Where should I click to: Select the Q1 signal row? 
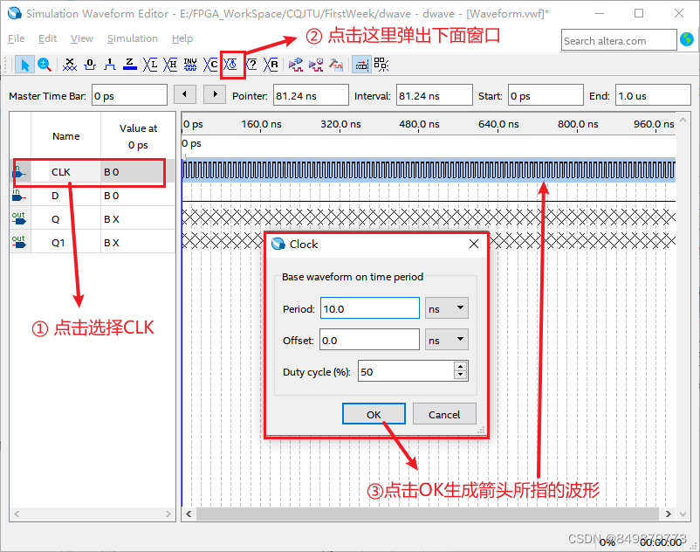(x=93, y=243)
